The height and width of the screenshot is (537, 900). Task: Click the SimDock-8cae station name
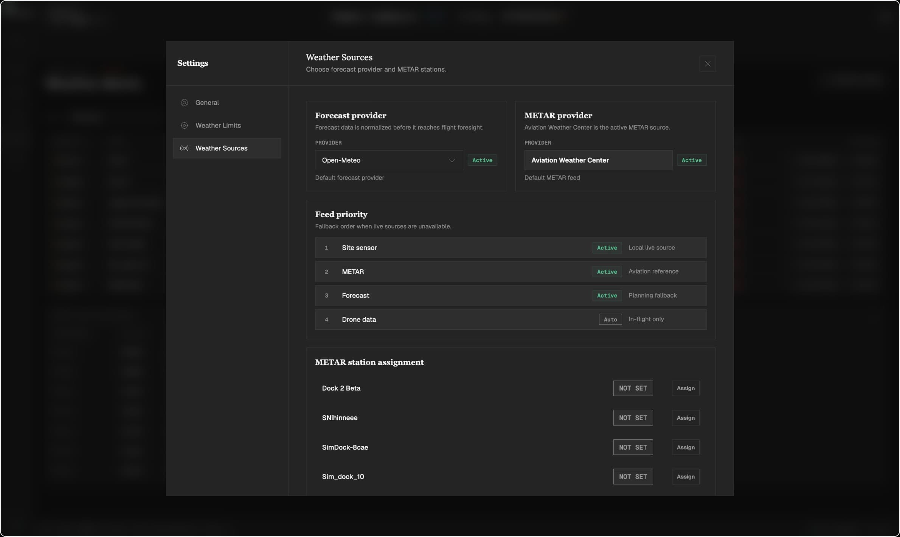(x=345, y=447)
